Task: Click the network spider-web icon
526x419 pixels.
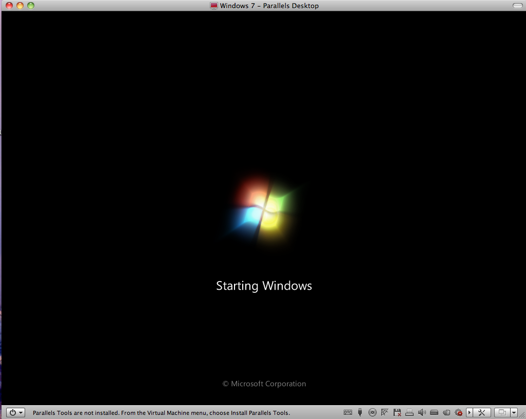Action: tap(384, 412)
